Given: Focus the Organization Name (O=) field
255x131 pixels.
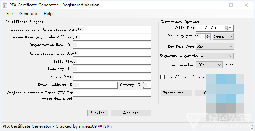Looking at the screenshot, I should (x=112, y=45).
